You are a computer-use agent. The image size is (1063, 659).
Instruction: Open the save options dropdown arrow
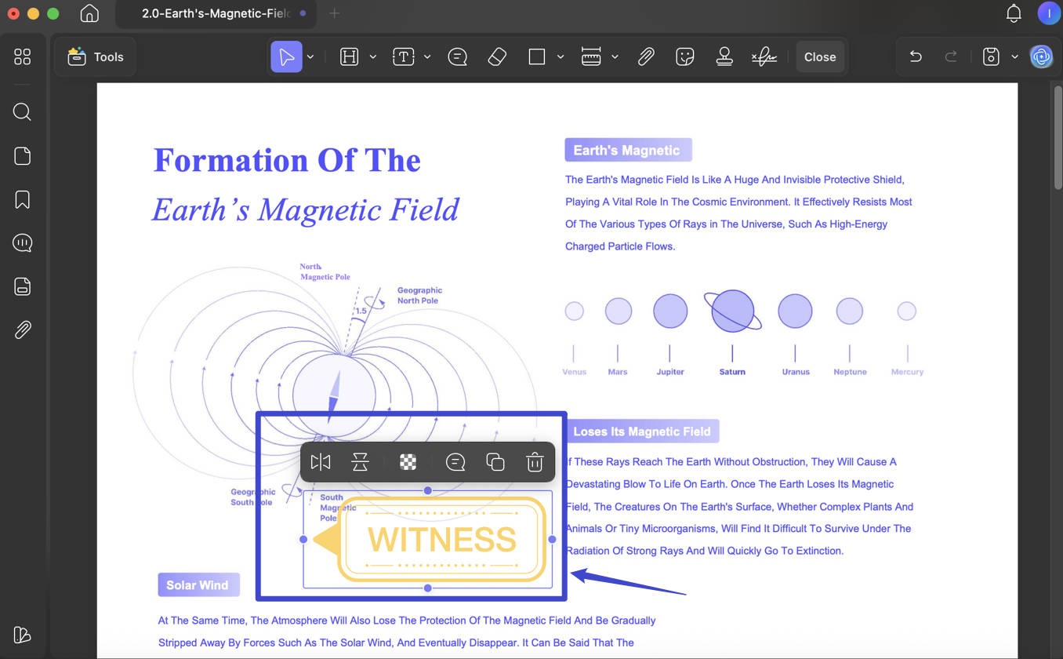pyautogui.click(x=1014, y=56)
